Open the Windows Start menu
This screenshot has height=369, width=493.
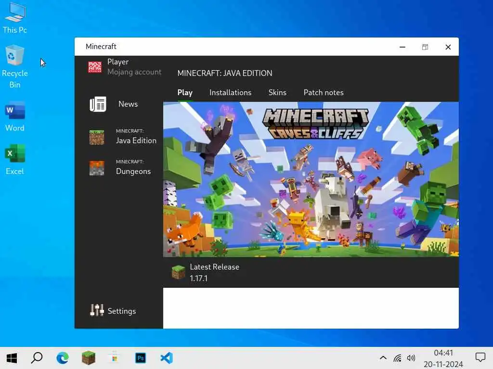12,357
